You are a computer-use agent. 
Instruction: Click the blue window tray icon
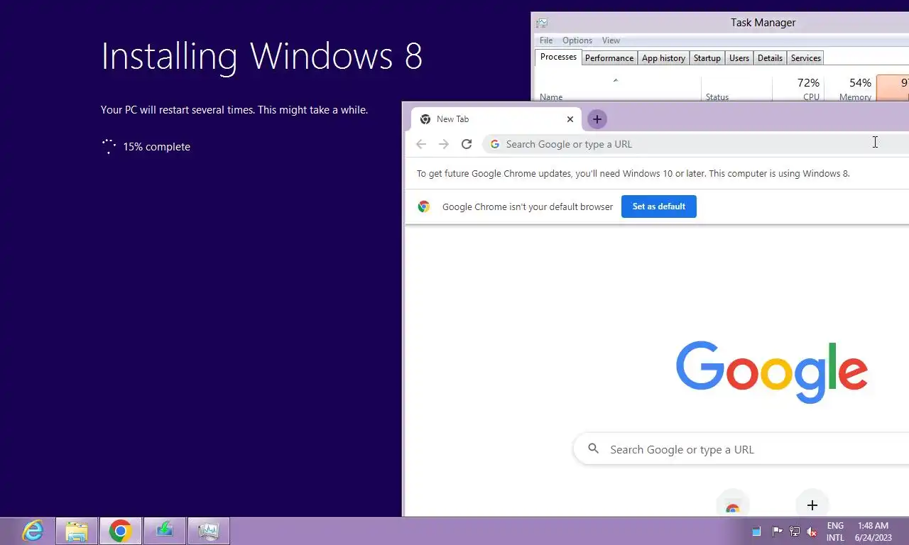(x=756, y=532)
